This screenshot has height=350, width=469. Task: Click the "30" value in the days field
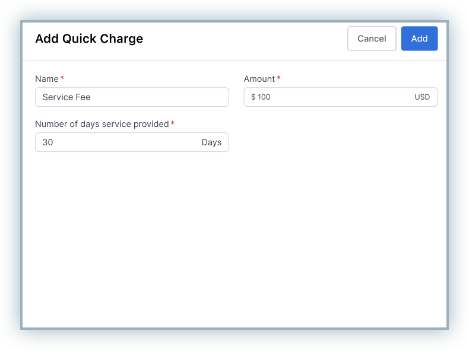[48, 142]
